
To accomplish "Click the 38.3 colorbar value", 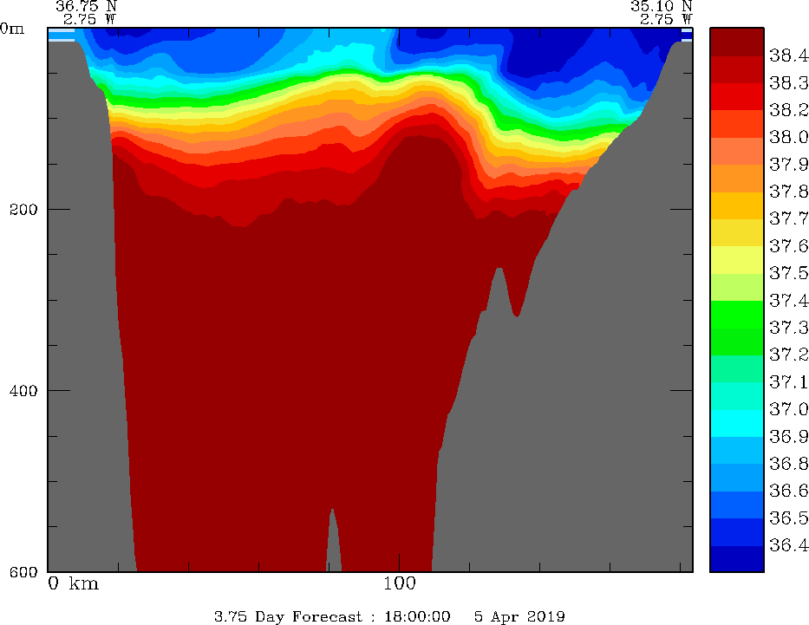I will (788, 83).
